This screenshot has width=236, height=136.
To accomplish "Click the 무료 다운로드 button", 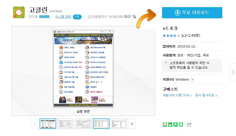I will click(x=192, y=13).
